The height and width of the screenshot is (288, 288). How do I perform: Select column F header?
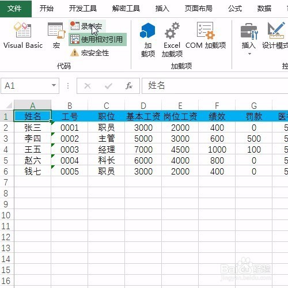(x=217, y=105)
